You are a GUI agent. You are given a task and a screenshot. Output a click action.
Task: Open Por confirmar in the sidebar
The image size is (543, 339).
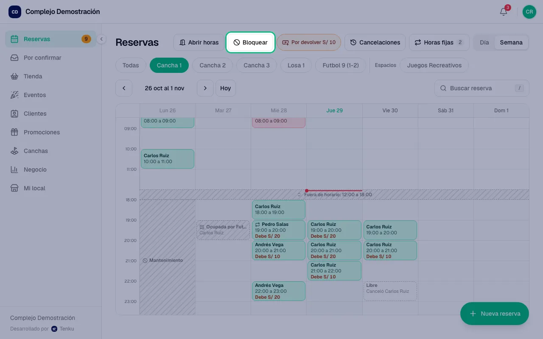point(50,58)
